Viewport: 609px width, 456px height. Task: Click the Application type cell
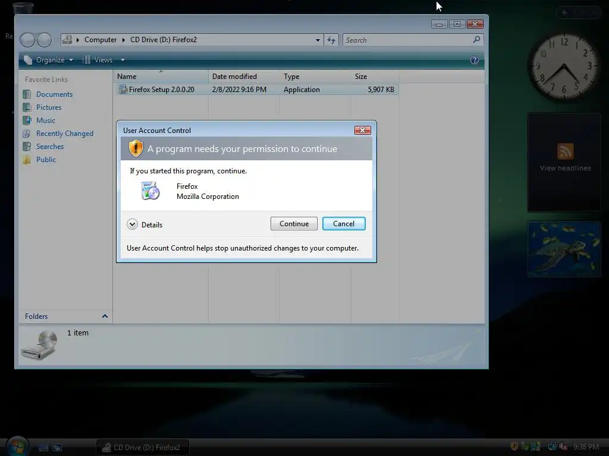[x=302, y=90]
